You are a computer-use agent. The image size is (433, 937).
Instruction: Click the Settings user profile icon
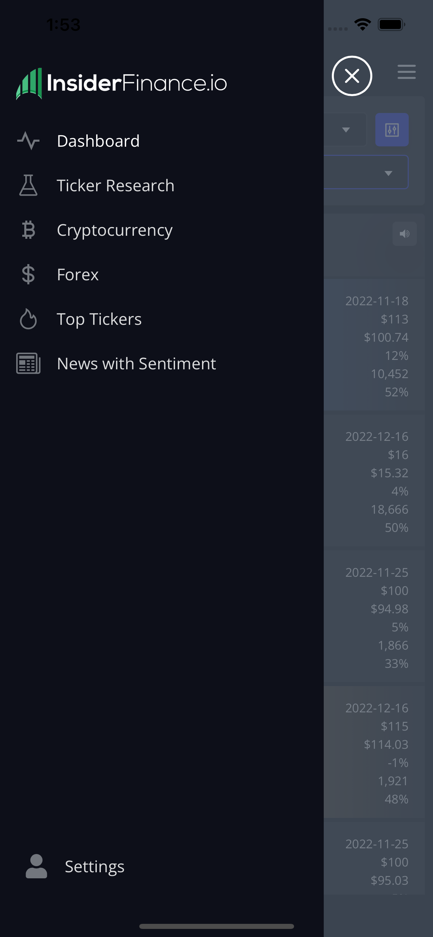[x=36, y=866]
